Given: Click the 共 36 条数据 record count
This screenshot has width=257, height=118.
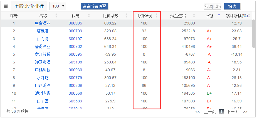Looking at the screenshot, I should click(17, 112).
